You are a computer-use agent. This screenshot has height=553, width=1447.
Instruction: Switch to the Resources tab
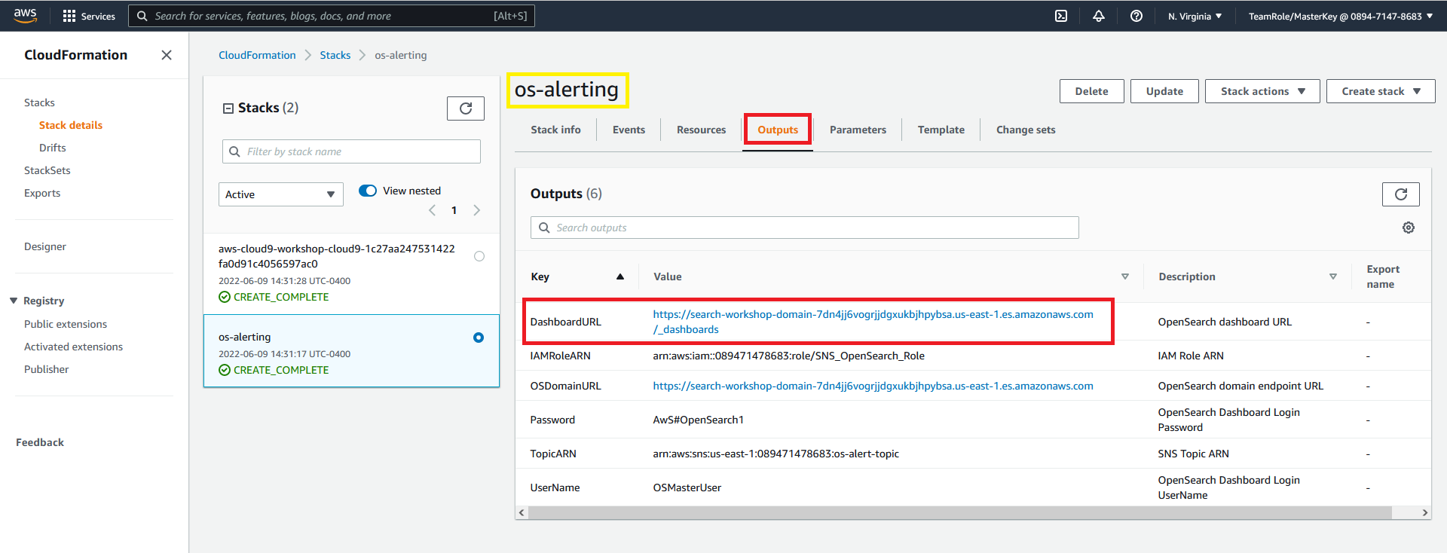tap(701, 130)
